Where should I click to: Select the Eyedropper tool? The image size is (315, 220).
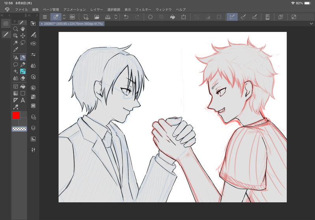coord(15,49)
